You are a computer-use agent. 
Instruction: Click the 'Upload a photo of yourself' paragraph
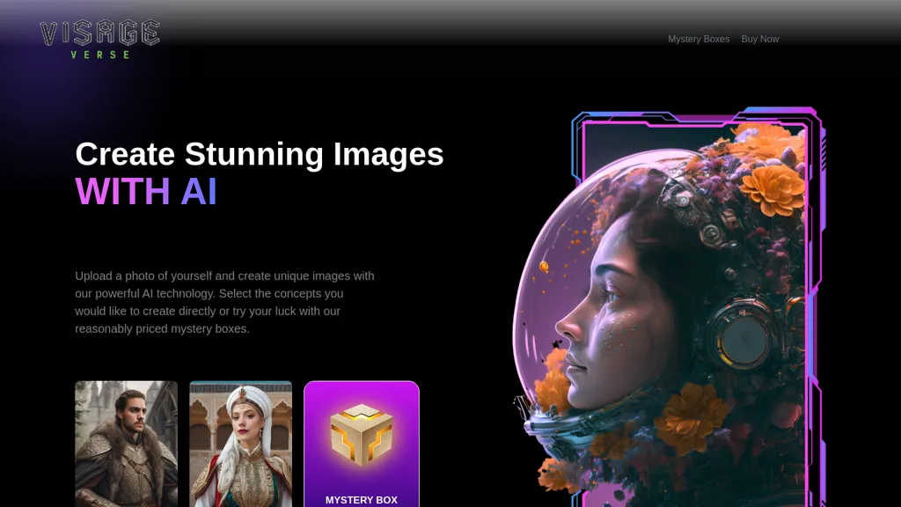click(x=224, y=303)
